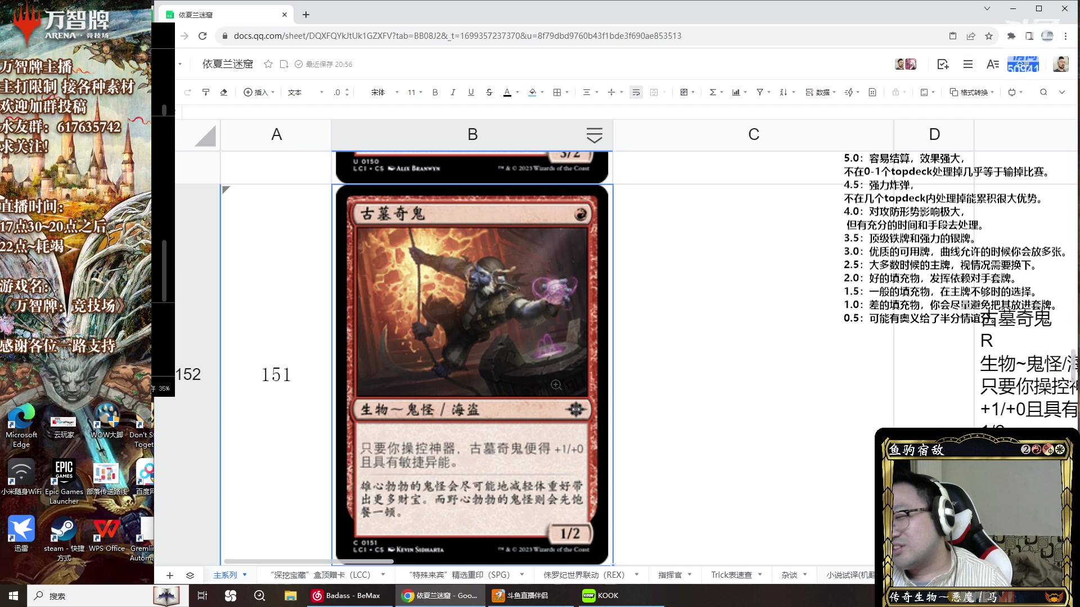Zoom the 古墓奇鬼 card image

tap(556, 384)
